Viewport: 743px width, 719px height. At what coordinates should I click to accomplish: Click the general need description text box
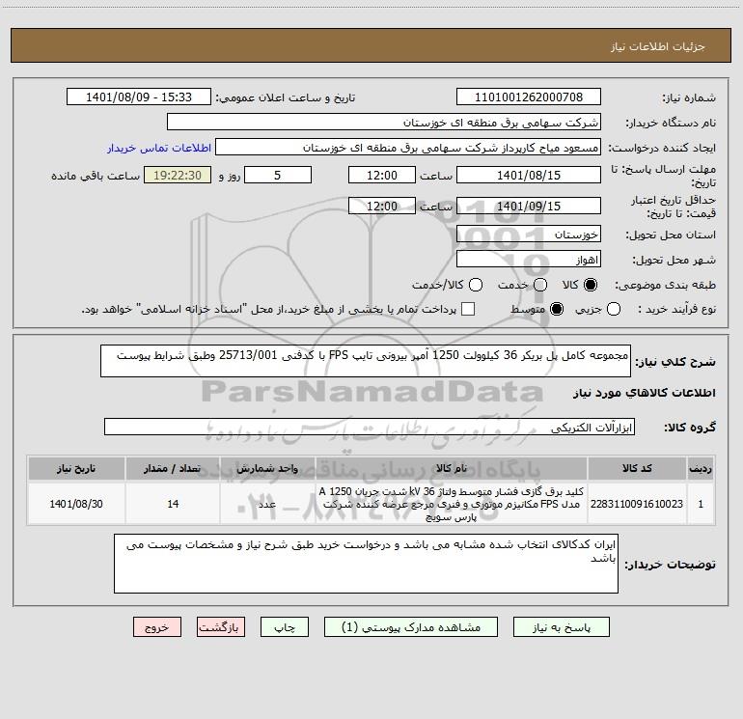[x=366, y=361]
